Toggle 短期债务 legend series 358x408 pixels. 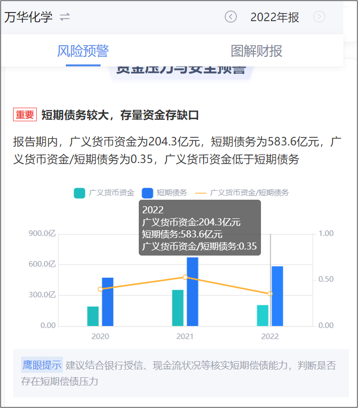pyautogui.click(x=164, y=193)
